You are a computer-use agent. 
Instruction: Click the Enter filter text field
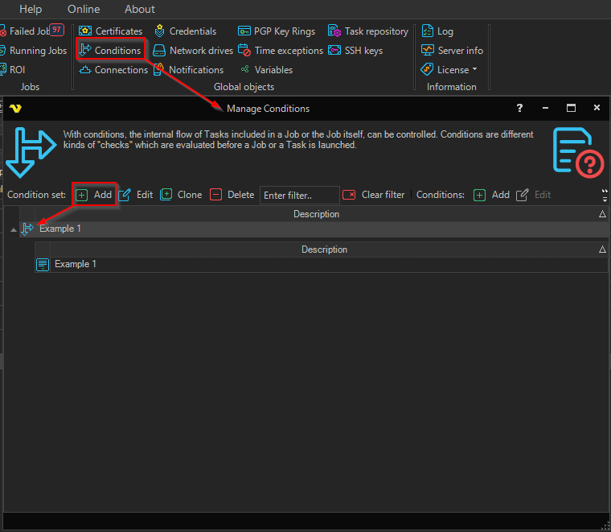click(299, 195)
